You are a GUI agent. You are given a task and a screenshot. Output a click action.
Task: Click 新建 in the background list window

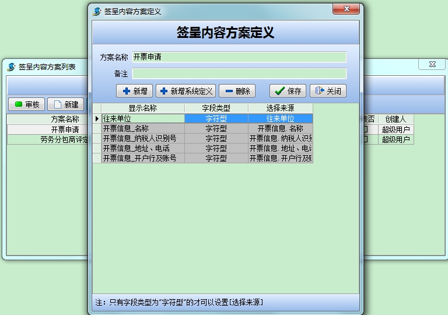coord(65,104)
